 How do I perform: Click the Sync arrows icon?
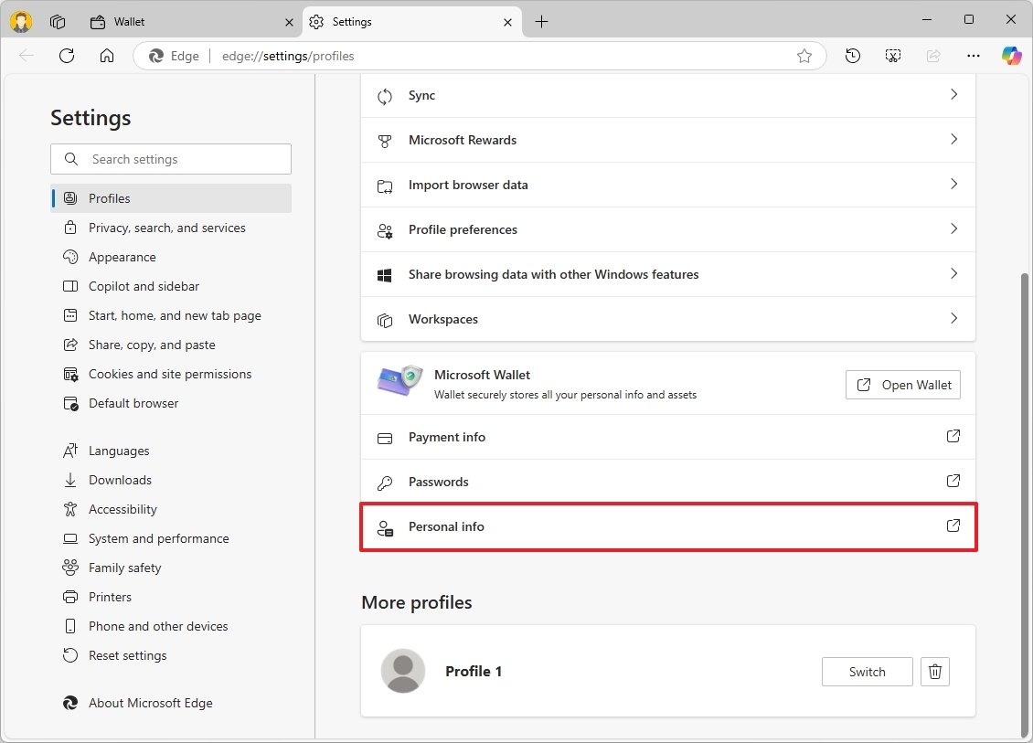pyautogui.click(x=385, y=96)
